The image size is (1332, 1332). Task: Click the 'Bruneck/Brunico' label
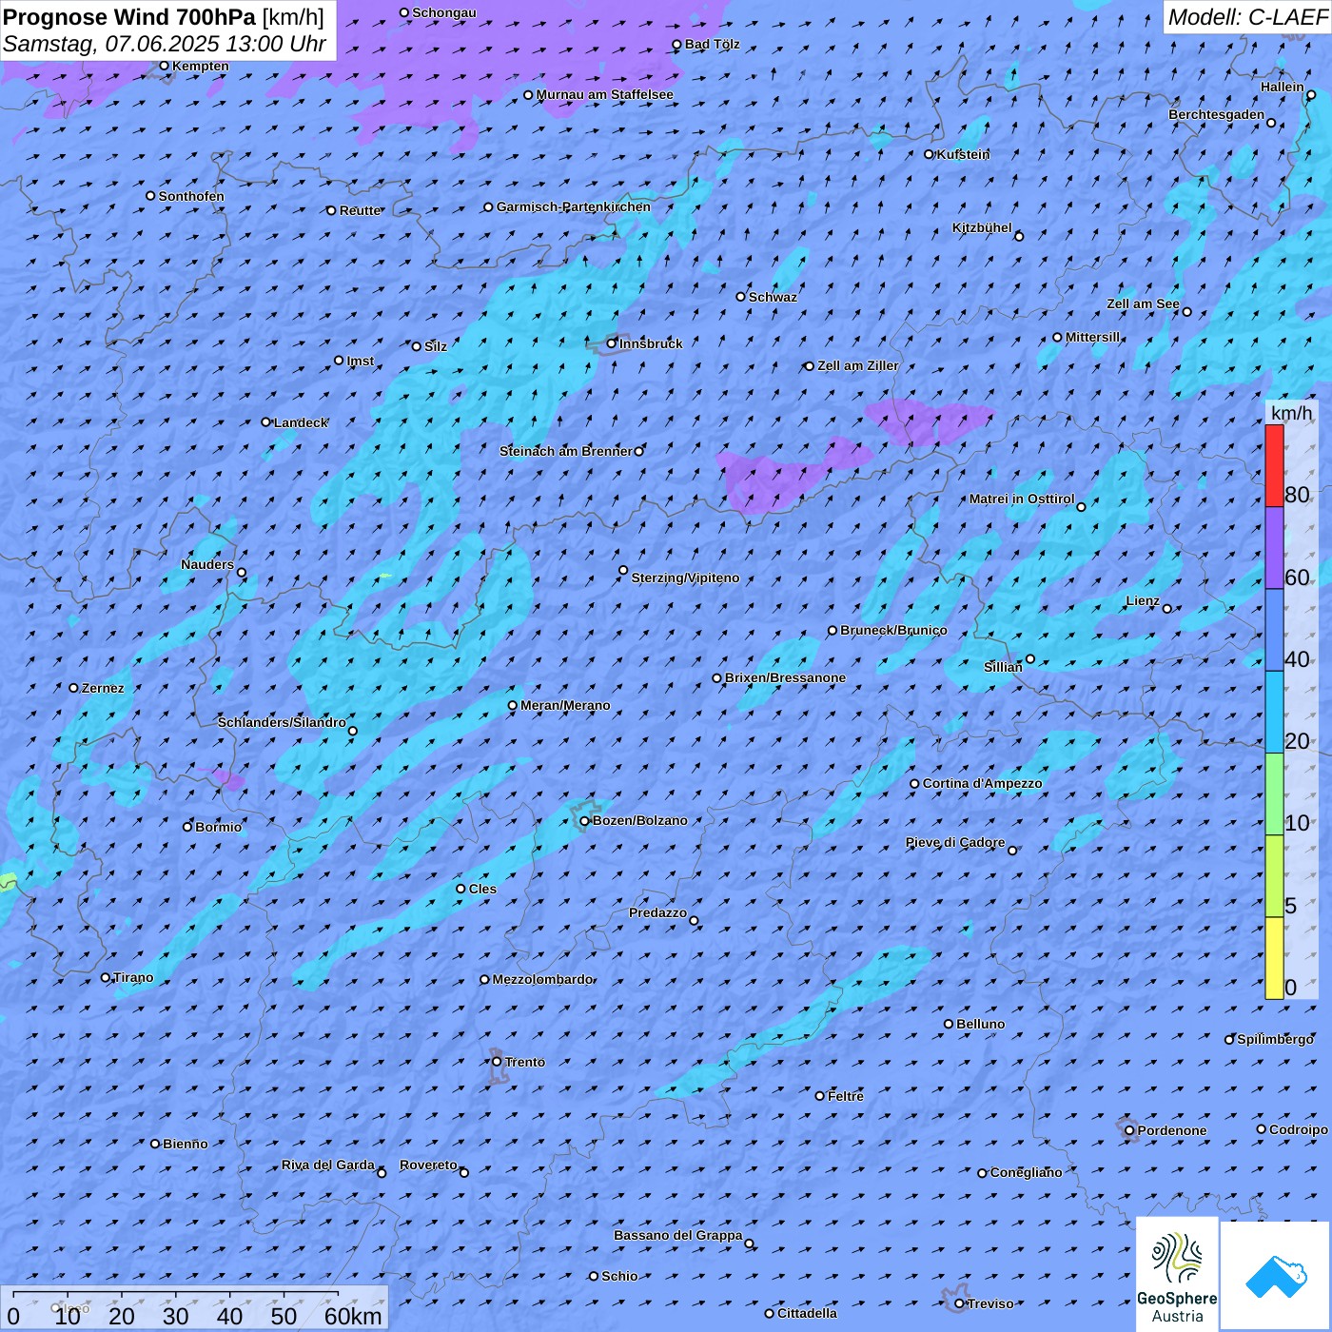[x=893, y=630]
